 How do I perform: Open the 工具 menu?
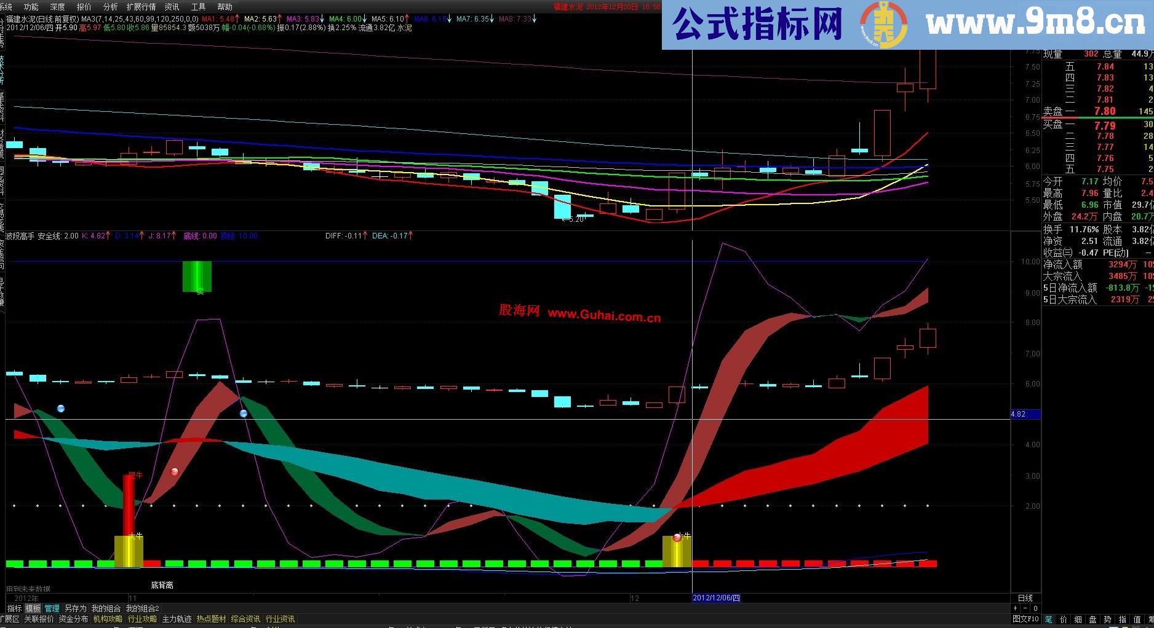click(198, 7)
